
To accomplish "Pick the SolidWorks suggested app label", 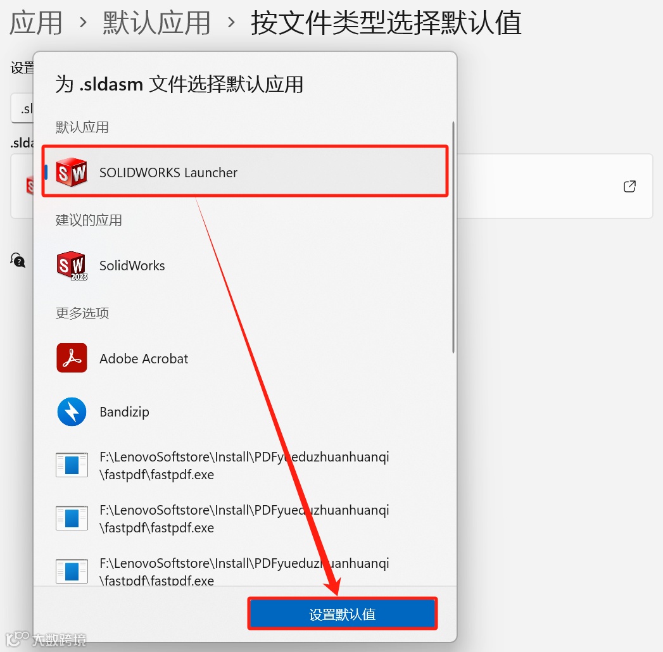I will tap(132, 265).
